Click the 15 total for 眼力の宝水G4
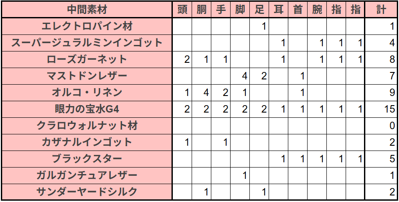The image size is (399, 202). point(381,110)
